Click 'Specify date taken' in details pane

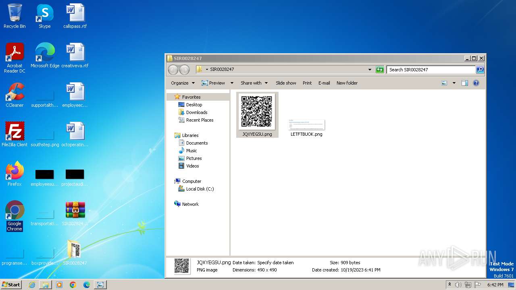[275, 263]
